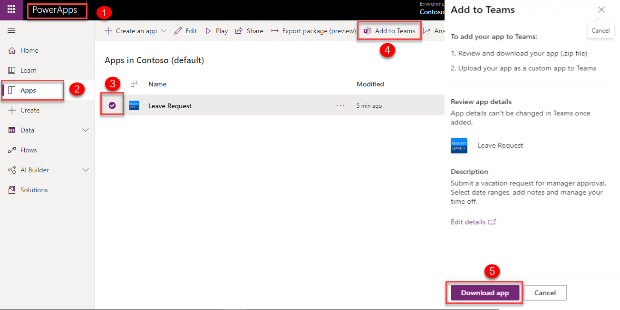The width and height of the screenshot is (620, 310).
Task: Close the Add to Teams panel
Action: point(601,9)
